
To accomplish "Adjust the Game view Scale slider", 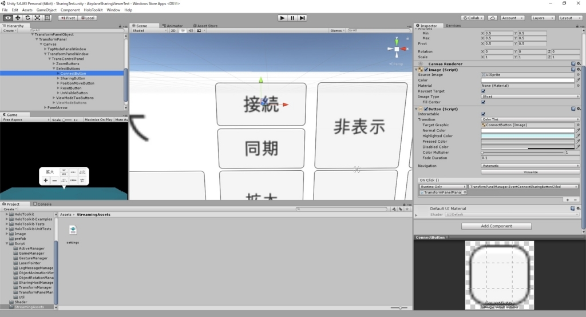I will point(67,120).
